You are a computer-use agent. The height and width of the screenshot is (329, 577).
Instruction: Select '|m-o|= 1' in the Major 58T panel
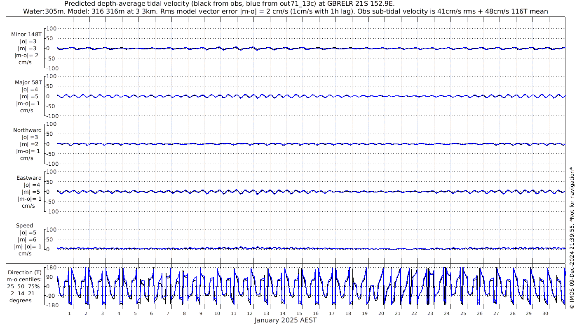click(x=28, y=103)
